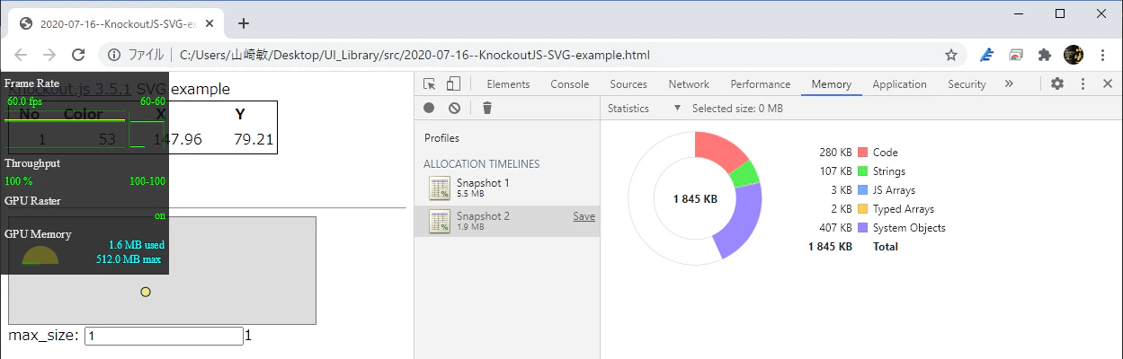Viewport: 1123px width, 359px height.
Task: Open a new browser tab
Action: tap(243, 23)
